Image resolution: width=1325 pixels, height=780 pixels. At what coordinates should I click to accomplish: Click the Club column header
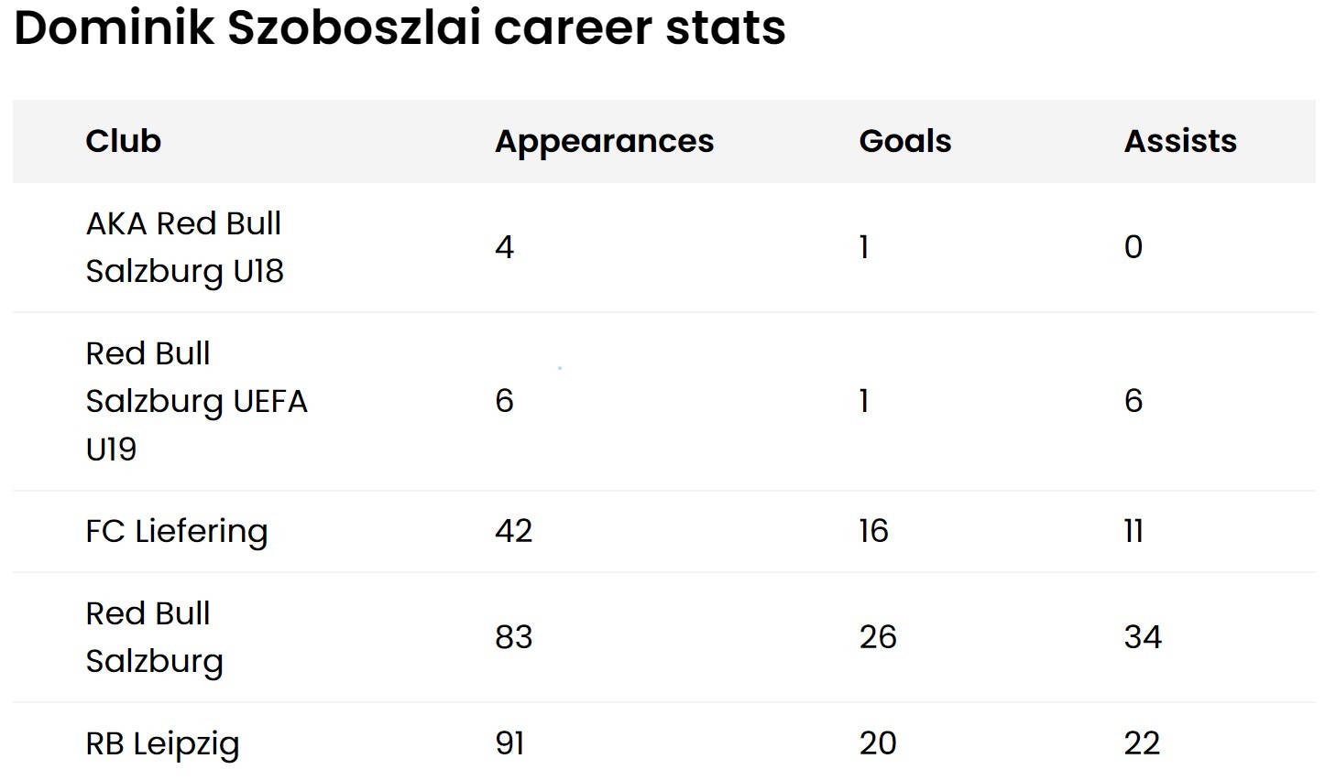(x=123, y=141)
